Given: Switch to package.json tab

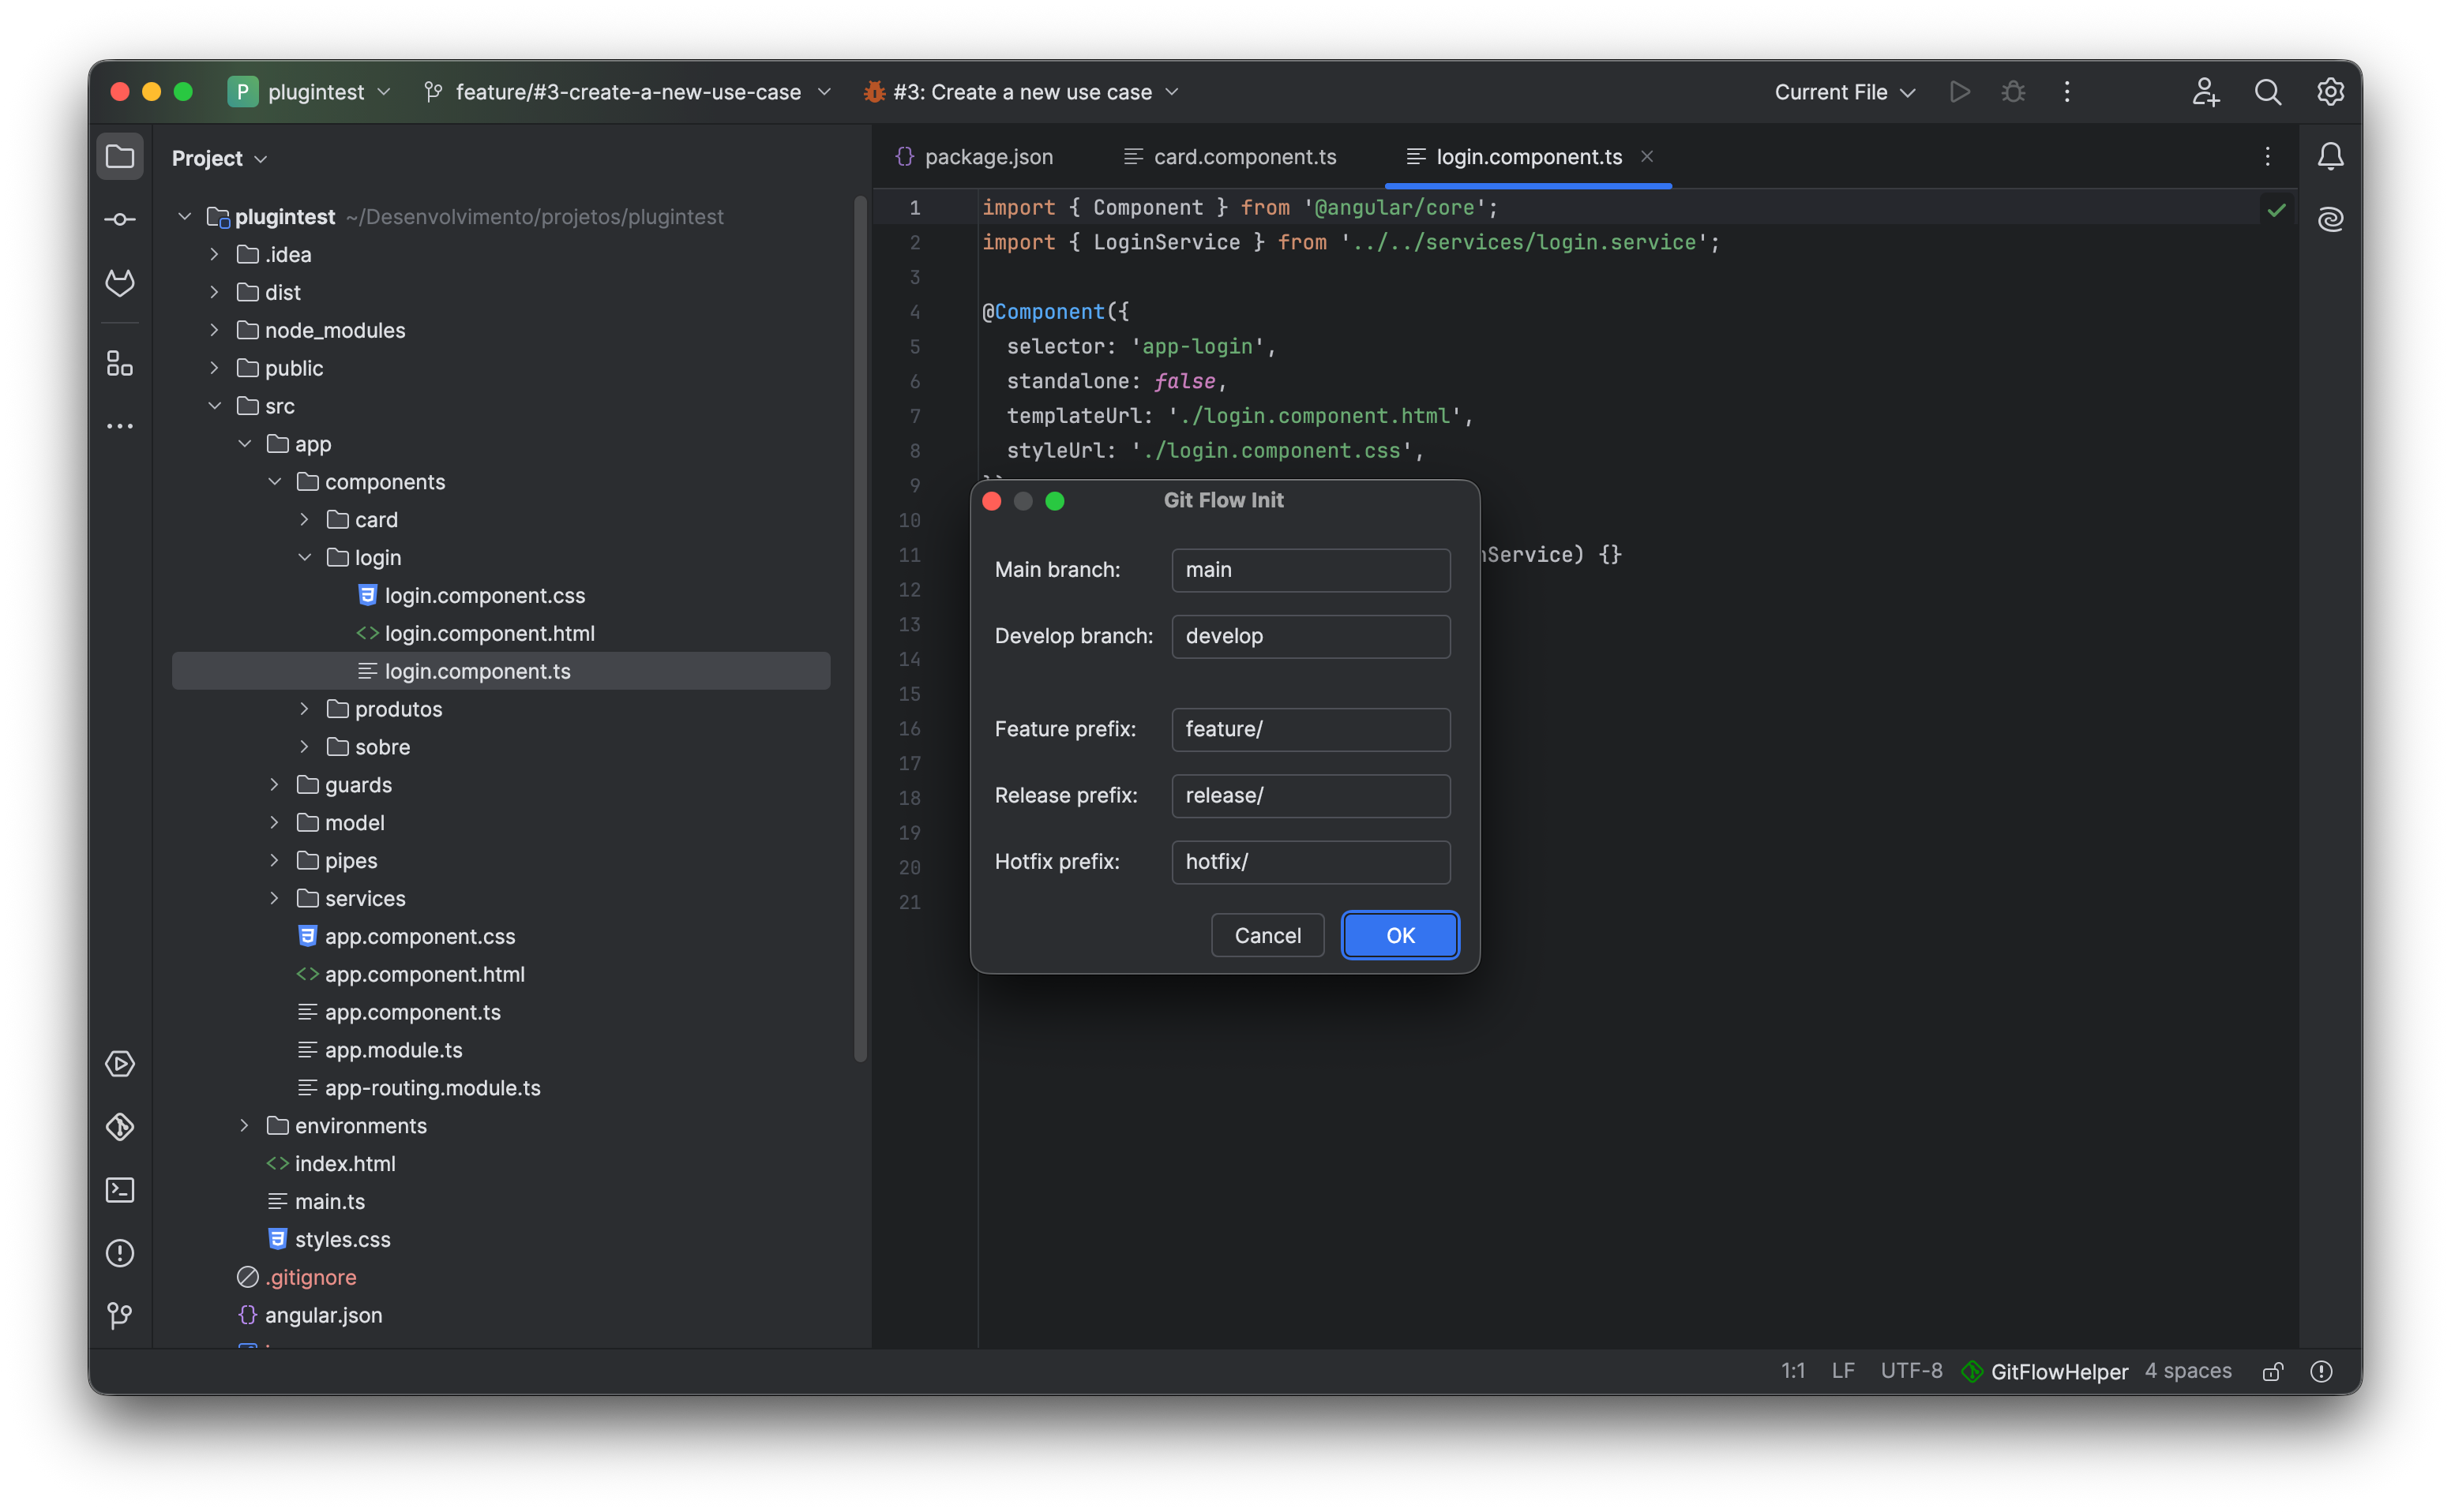Looking at the screenshot, I should coord(974,157).
